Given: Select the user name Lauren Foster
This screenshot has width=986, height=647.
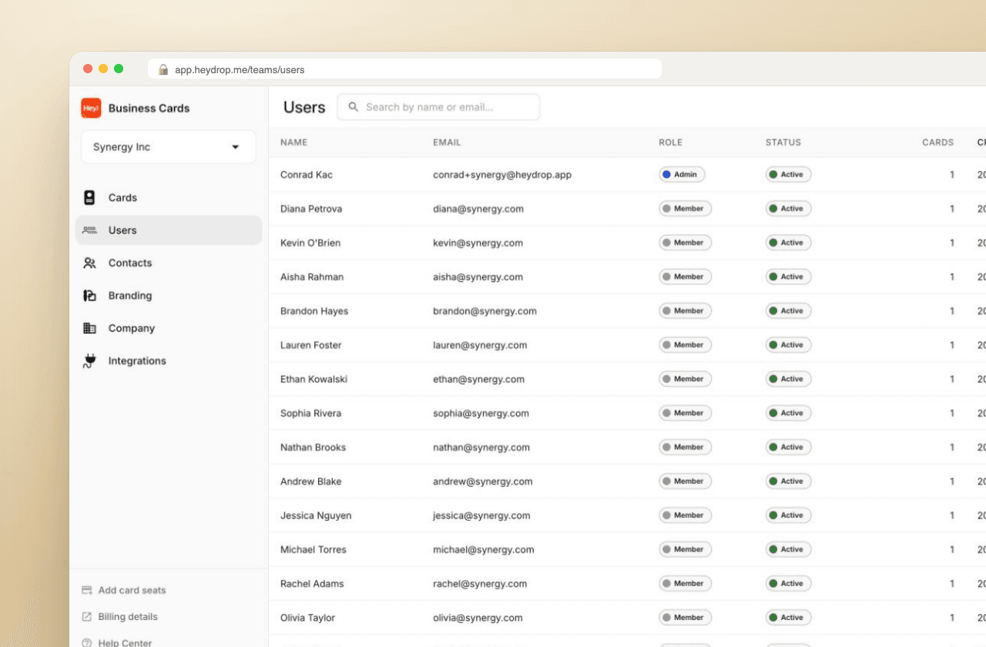Looking at the screenshot, I should coord(311,345).
